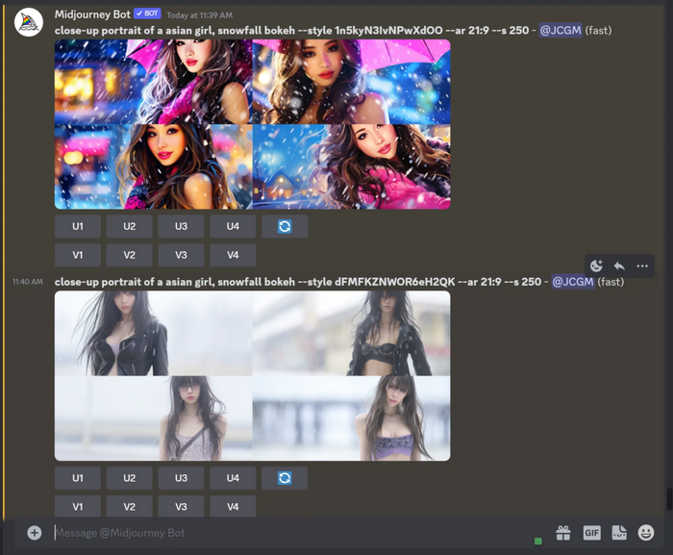Open the emoji picker smiley
Image resolution: width=673 pixels, height=555 pixels.
(x=646, y=533)
